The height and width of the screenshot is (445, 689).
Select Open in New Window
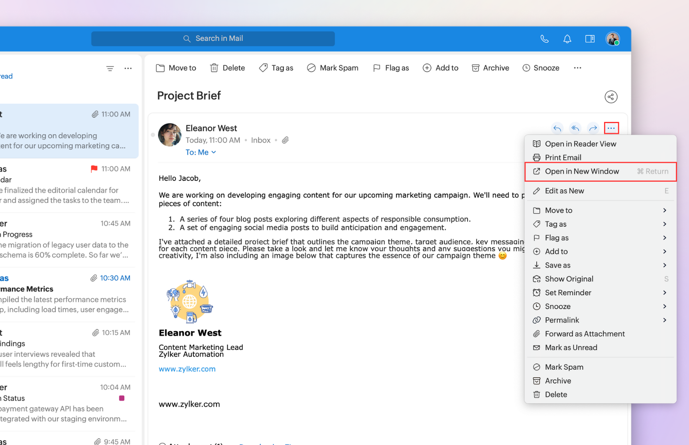click(x=600, y=172)
